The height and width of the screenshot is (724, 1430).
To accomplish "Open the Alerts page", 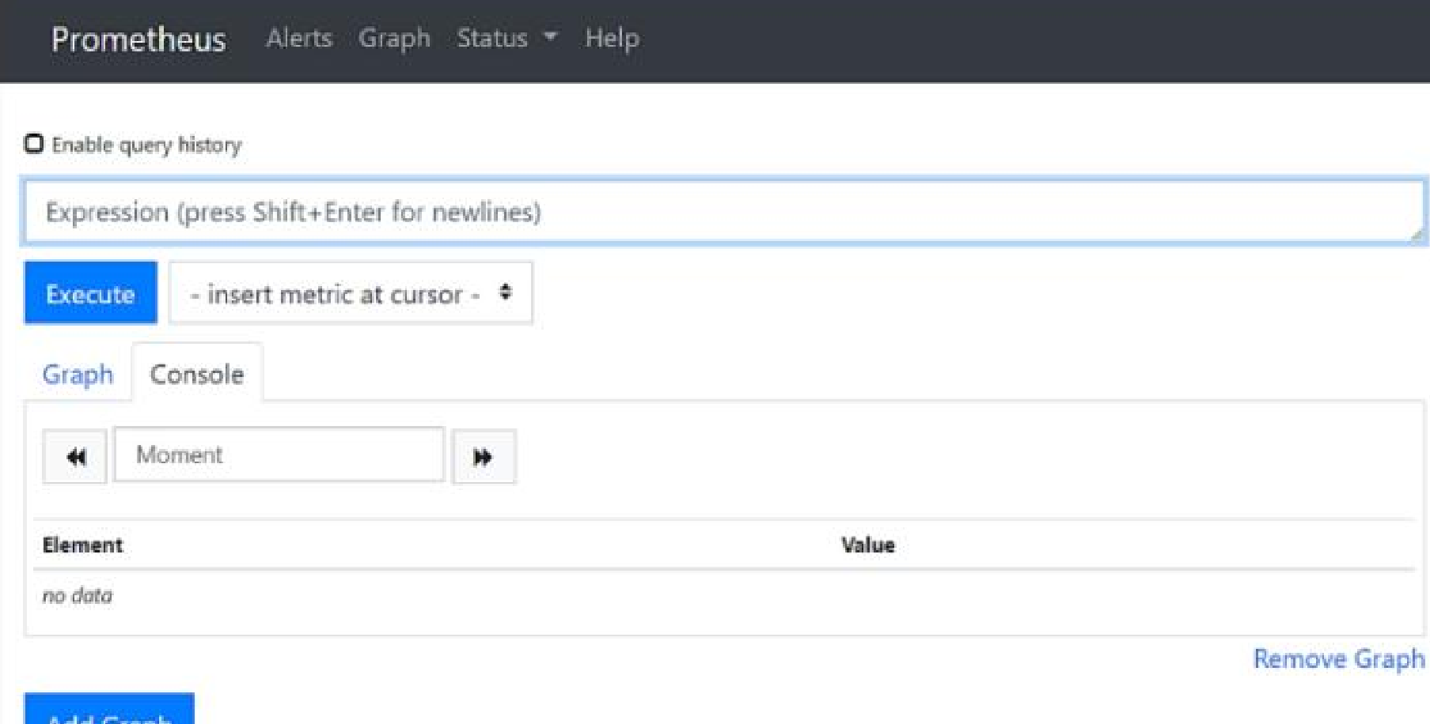I will coord(299,38).
